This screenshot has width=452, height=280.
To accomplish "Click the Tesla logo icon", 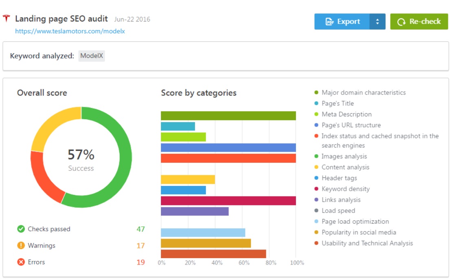I will (7, 19).
